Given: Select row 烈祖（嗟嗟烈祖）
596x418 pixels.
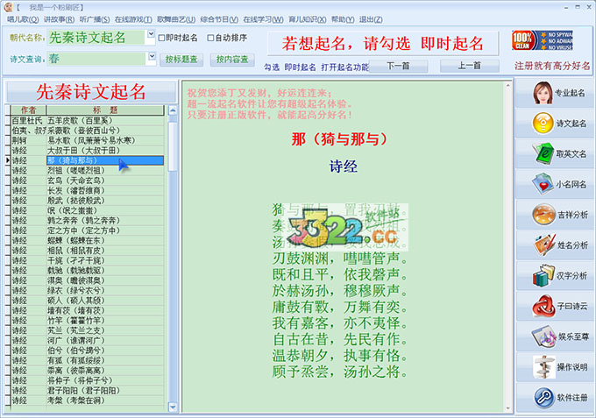Looking at the screenshot, I should pos(105,171).
